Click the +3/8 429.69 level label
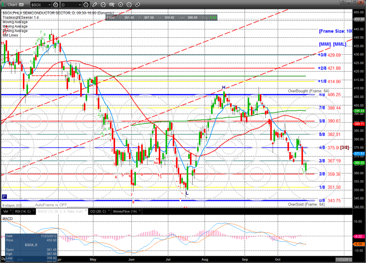 point(329,55)
